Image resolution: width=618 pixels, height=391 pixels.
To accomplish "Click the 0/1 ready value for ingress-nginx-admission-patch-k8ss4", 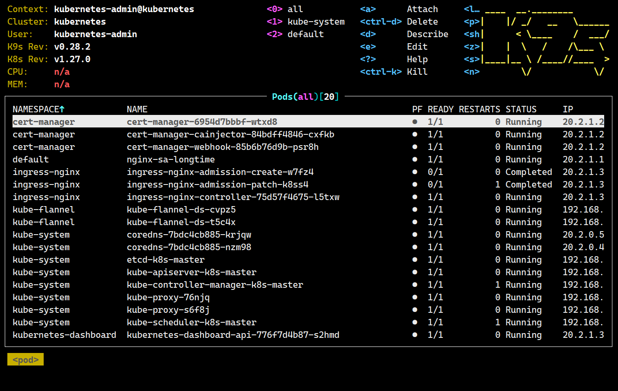I will coord(435,184).
